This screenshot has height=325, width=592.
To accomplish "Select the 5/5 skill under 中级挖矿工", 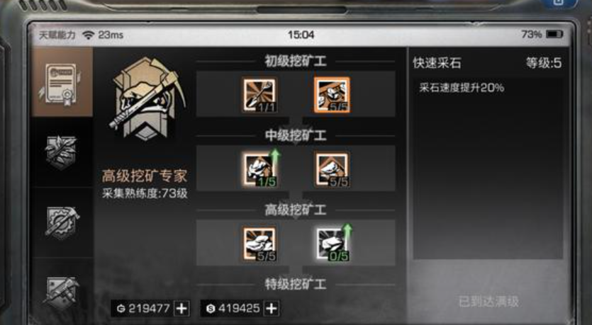I will pos(332,169).
